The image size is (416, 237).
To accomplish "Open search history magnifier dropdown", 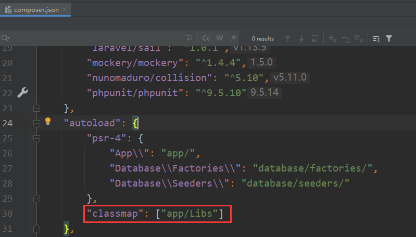I will 6,38.
